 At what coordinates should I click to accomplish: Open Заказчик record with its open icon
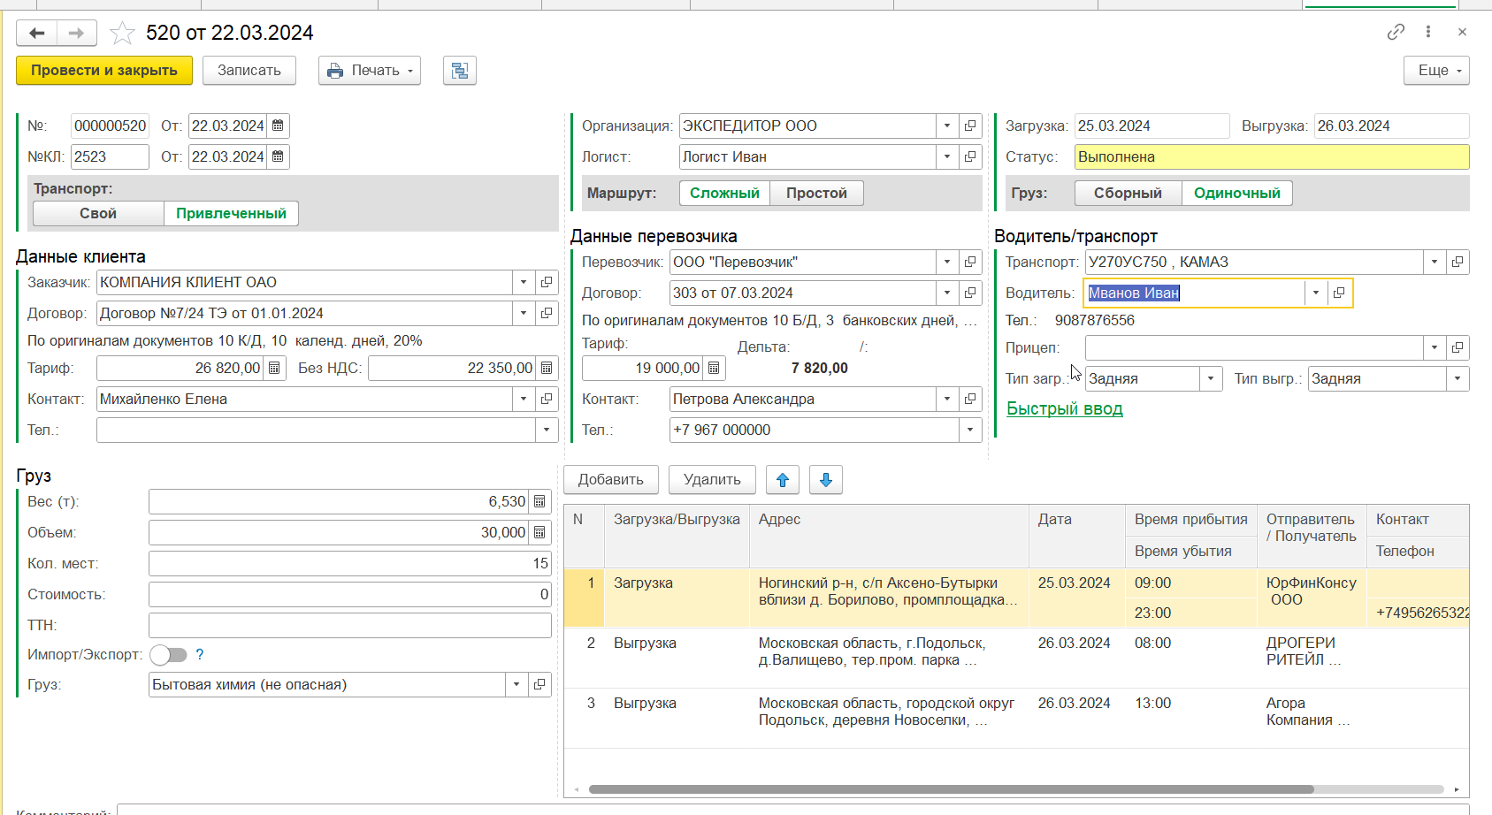(547, 282)
